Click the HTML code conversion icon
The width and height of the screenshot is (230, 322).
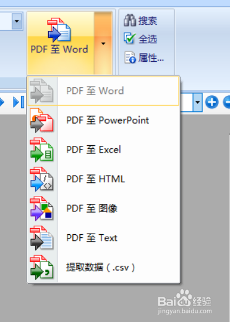click(41, 179)
